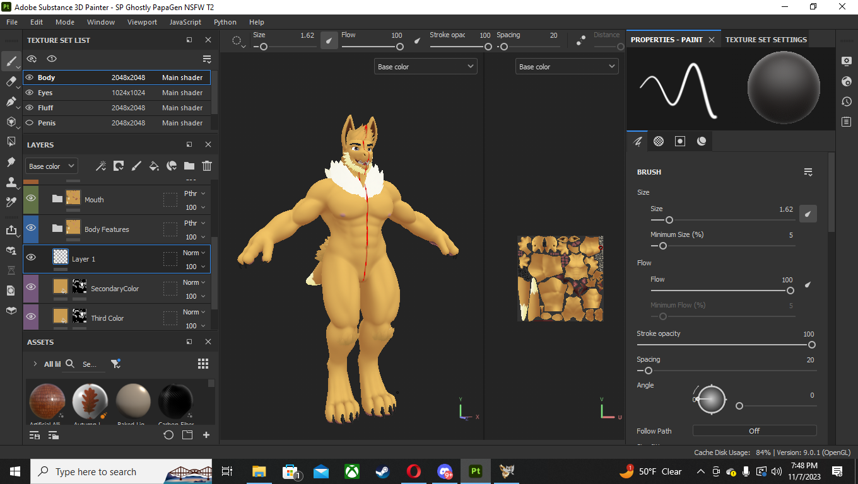
Task: Open the History panel icon on right dock
Action: [847, 101]
